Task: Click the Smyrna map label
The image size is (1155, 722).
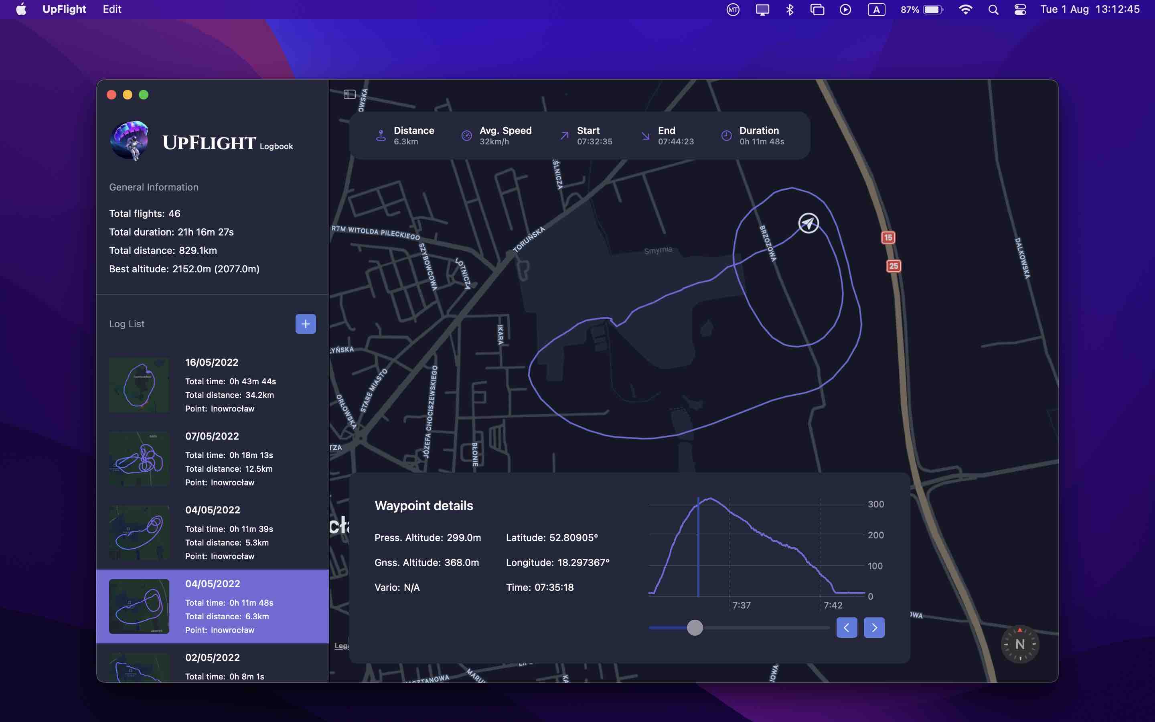Action: pos(658,250)
